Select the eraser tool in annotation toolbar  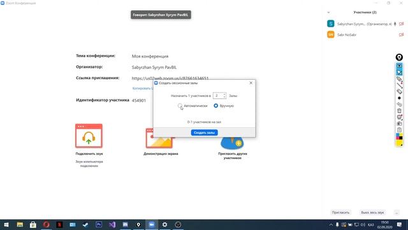tap(399, 91)
